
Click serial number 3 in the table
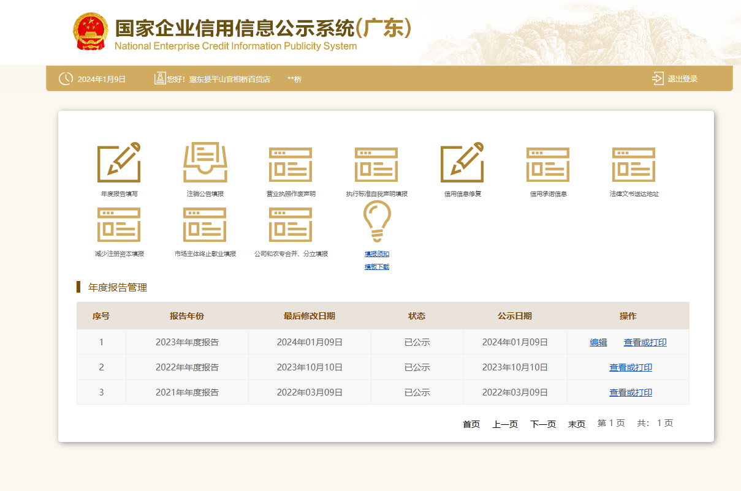tap(101, 392)
